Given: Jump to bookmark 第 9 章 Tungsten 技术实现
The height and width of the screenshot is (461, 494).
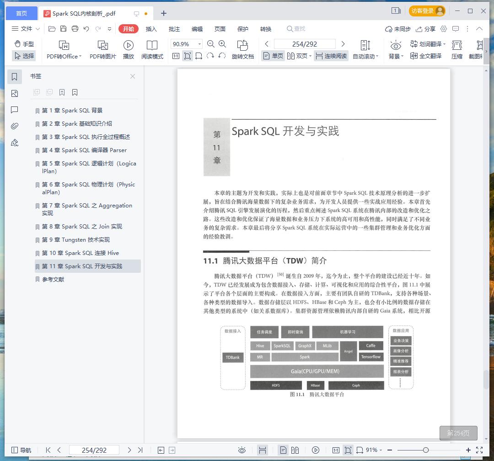Looking at the screenshot, I should [75, 240].
